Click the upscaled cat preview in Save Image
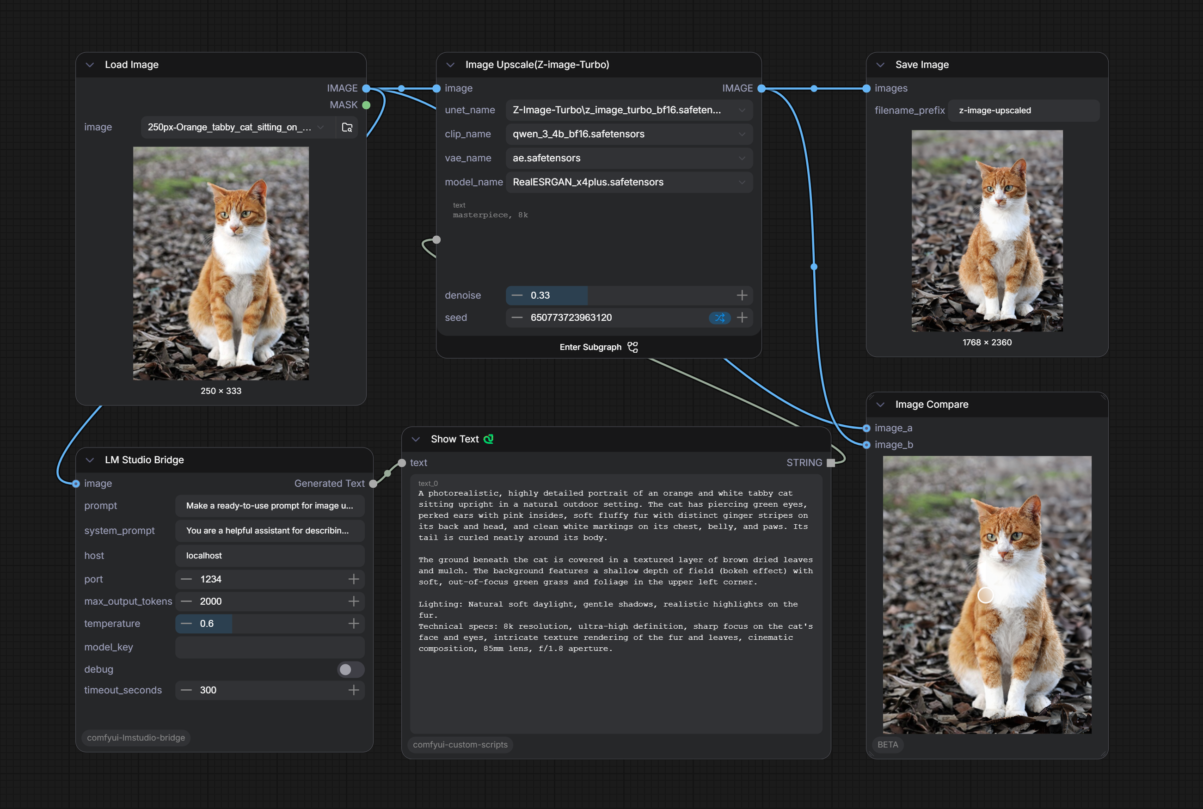This screenshot has height=809, width=1203. pyautogui.click(x=987, y=231)
